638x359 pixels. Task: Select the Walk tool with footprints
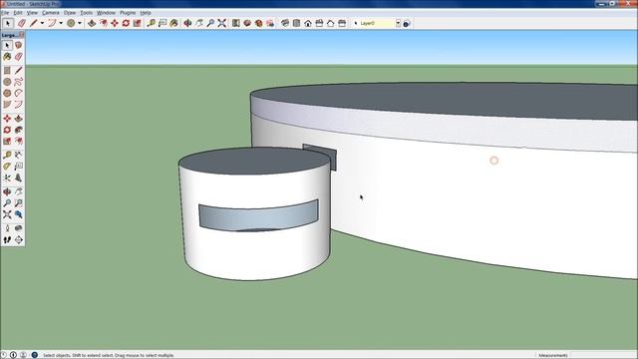tap(7, 239)
